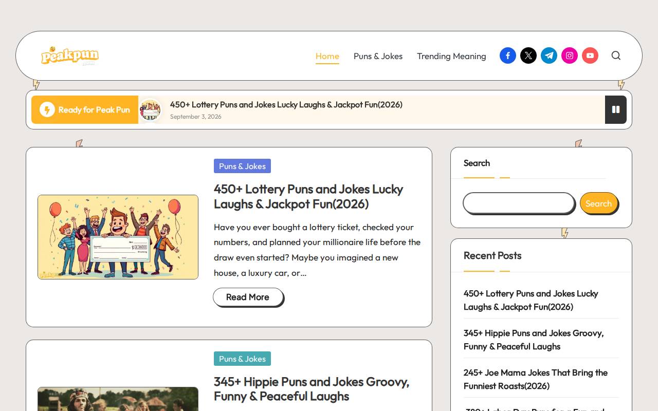Viewport: 658px width, 411px height.
Task: Open recent post 450+ Lottery Puns
Action: [531, 300]
